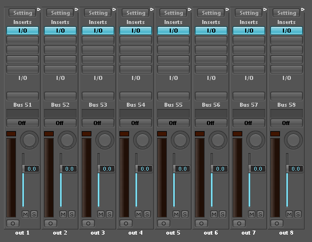Viewport: 312px width, 242px height.
Task: Mute the out 3 channel strip
Action: 101,214
